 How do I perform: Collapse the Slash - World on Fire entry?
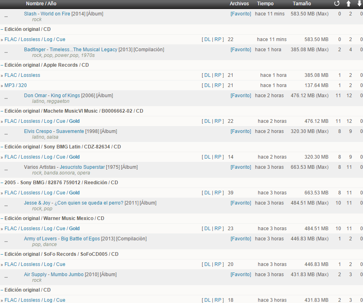[6, 16]
